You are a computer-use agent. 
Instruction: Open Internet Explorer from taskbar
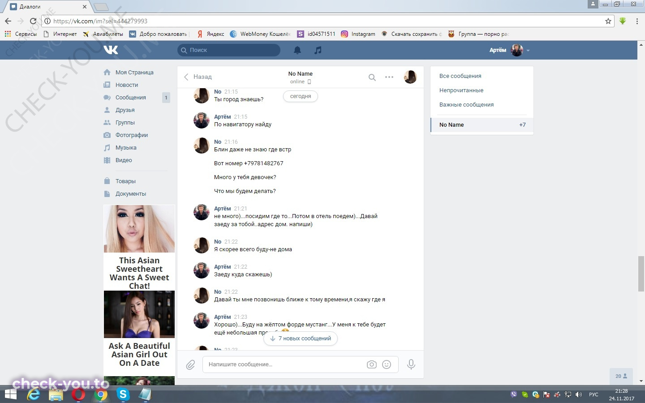34,394
